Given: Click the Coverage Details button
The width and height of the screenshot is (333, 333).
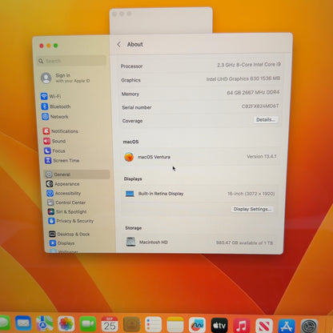Looking at the screenshot, I should (266, 119).
